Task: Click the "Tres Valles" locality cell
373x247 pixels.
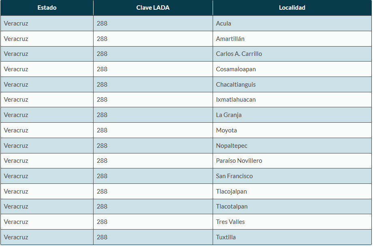Action: 292,222
